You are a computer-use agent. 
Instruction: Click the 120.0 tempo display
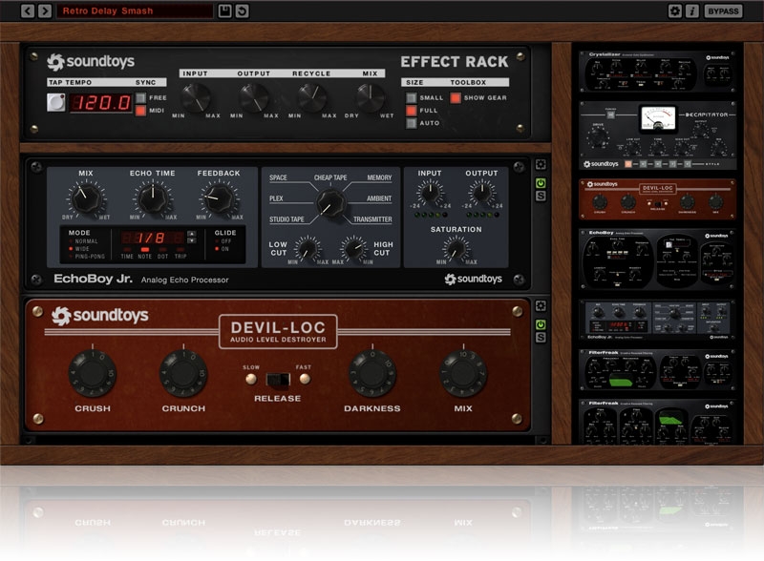[x=101, y=103]
